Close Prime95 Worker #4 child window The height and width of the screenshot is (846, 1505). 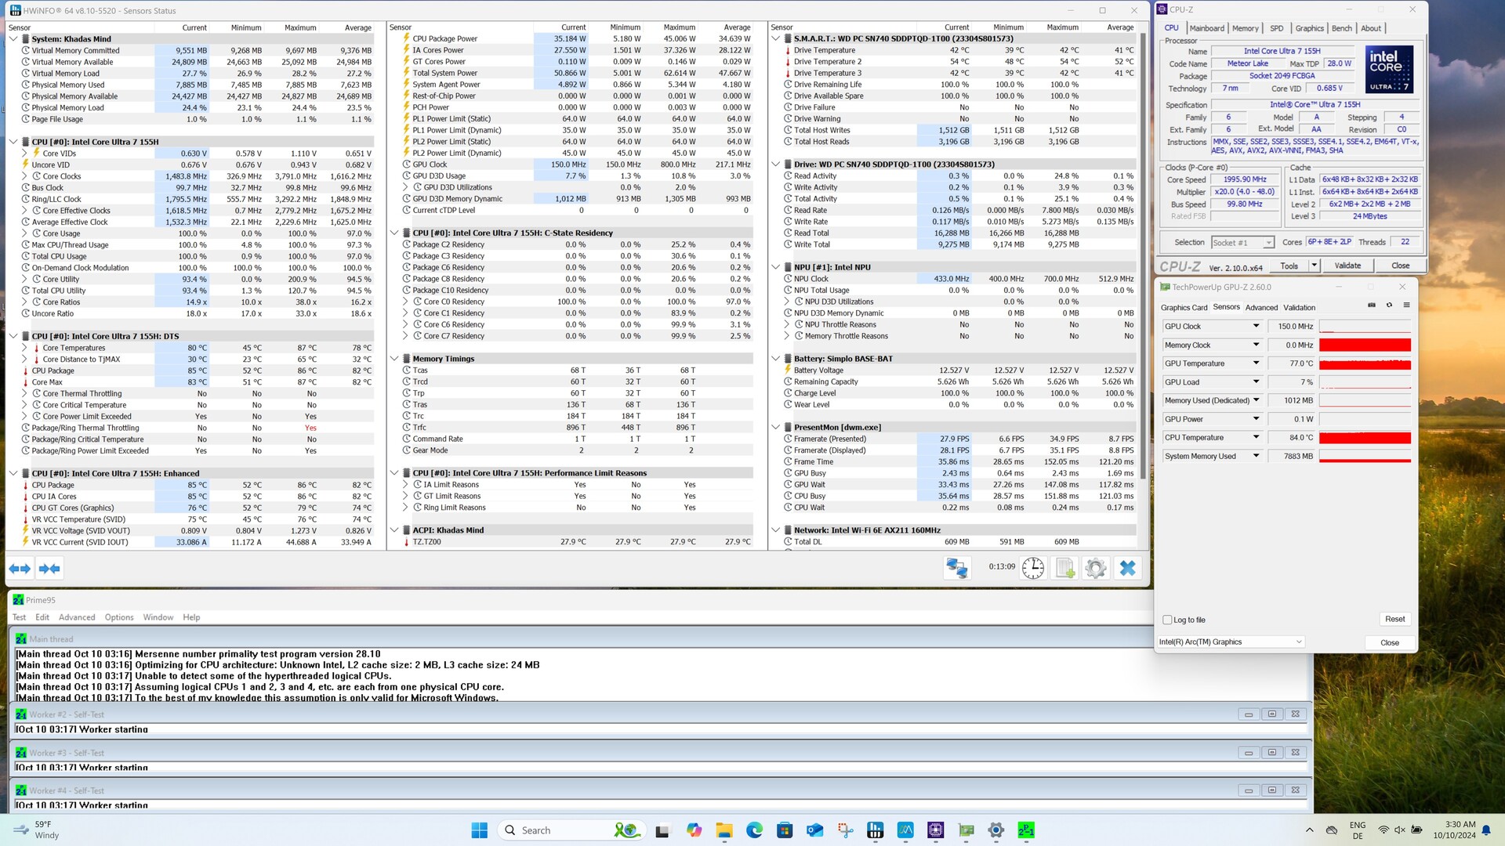1296,790
